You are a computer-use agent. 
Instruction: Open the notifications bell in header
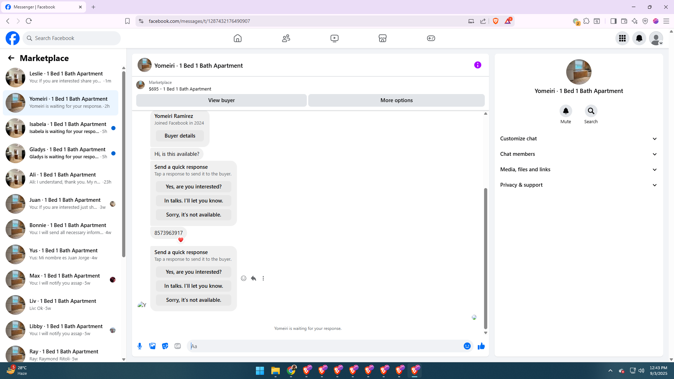click(639, 38)
